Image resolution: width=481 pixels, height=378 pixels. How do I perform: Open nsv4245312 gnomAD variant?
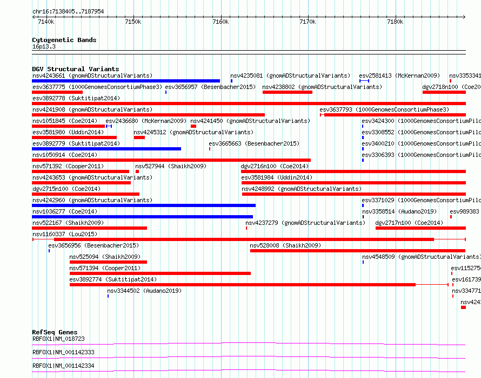coord(193,132)
